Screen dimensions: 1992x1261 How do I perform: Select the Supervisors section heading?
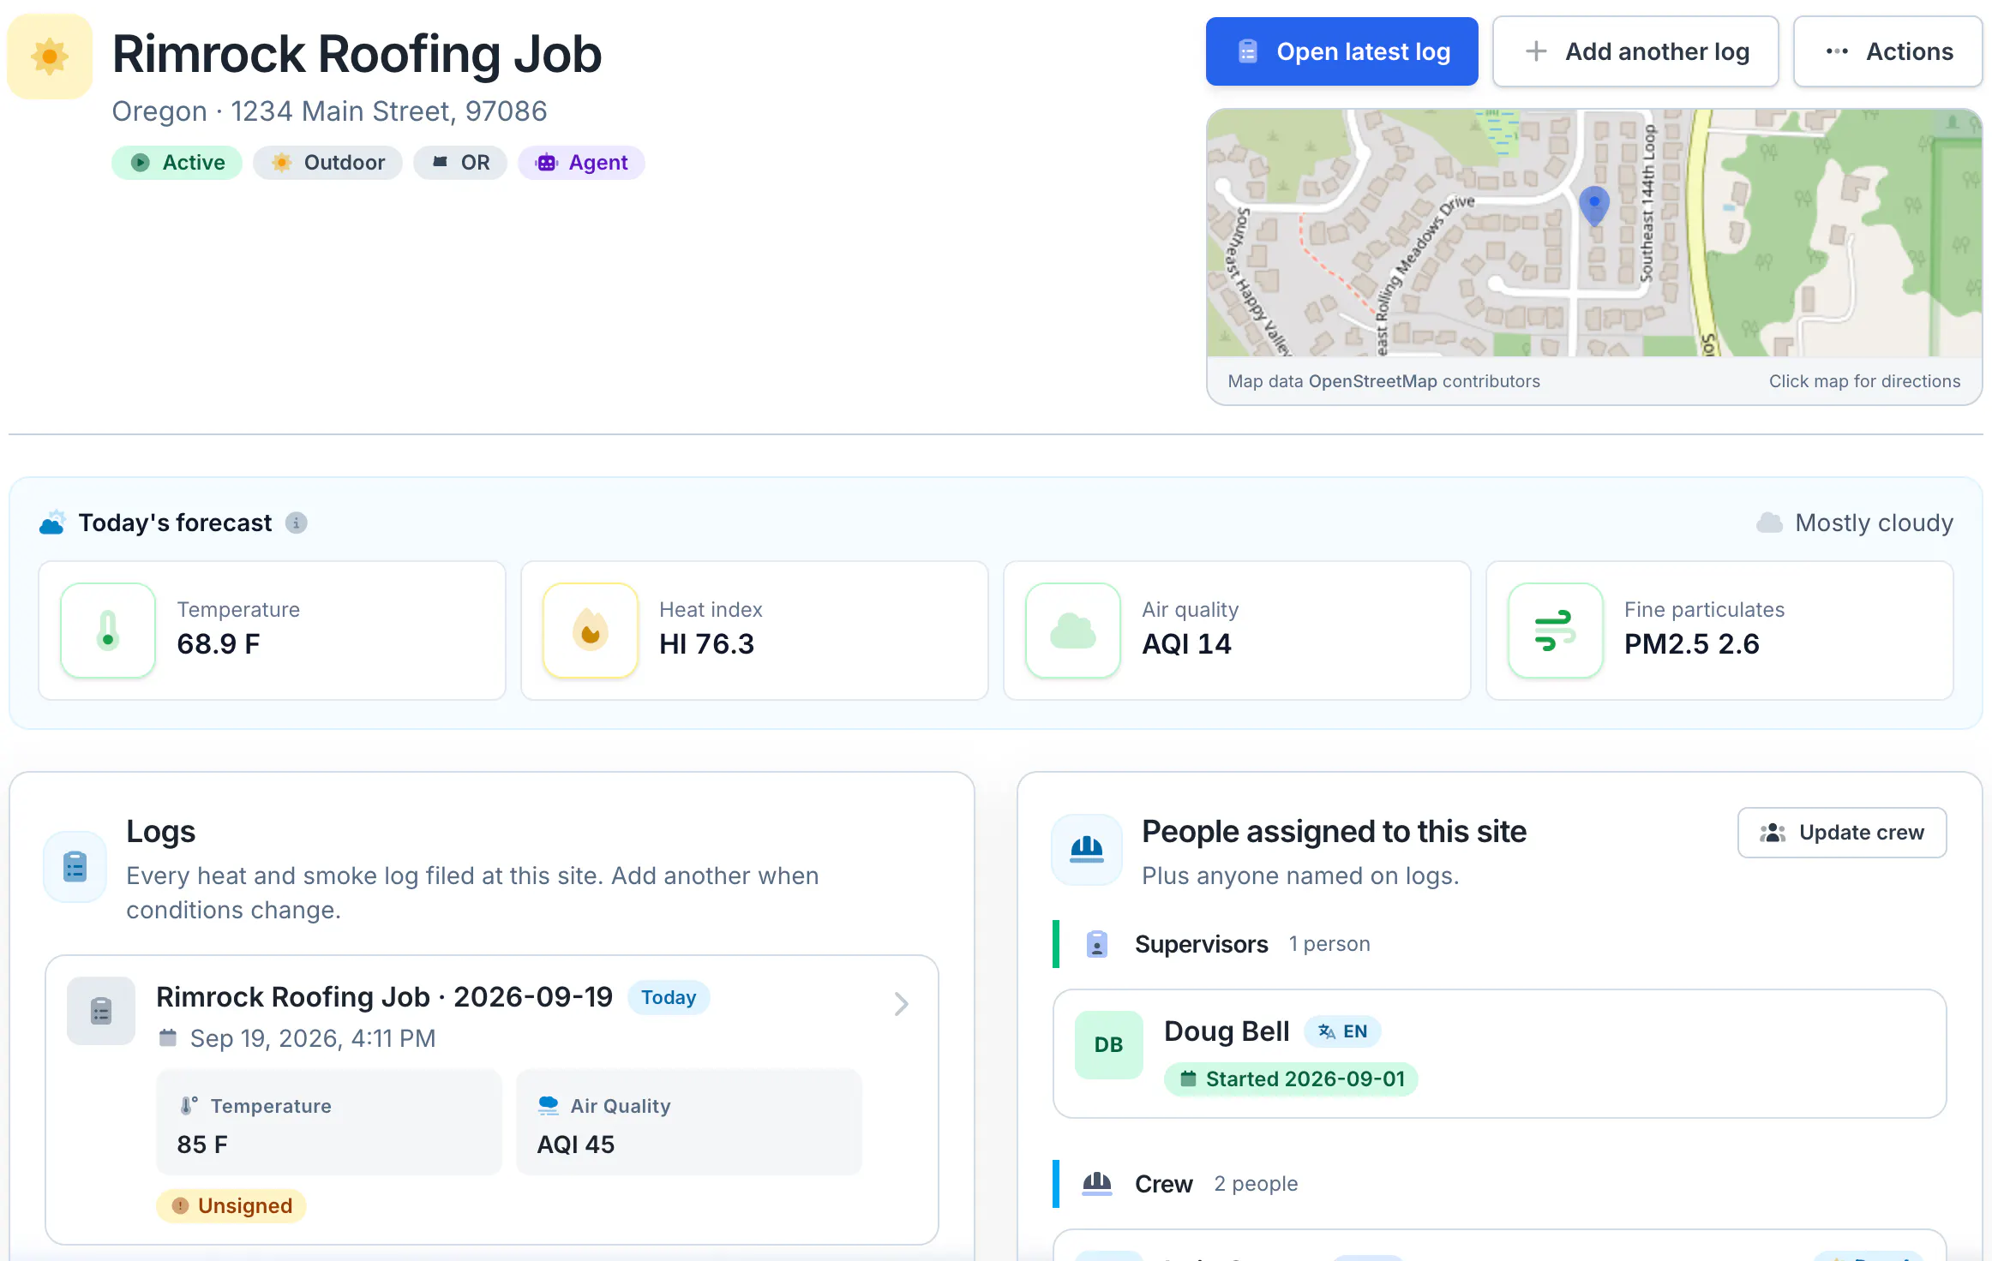[1202, 944]
